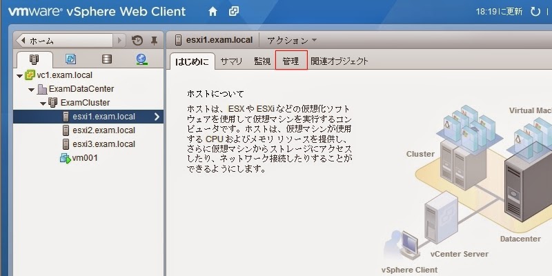This screenshot has height=276, width=552.
Task: Click the ExamDataCenter building icon
Action: (42, 89)
